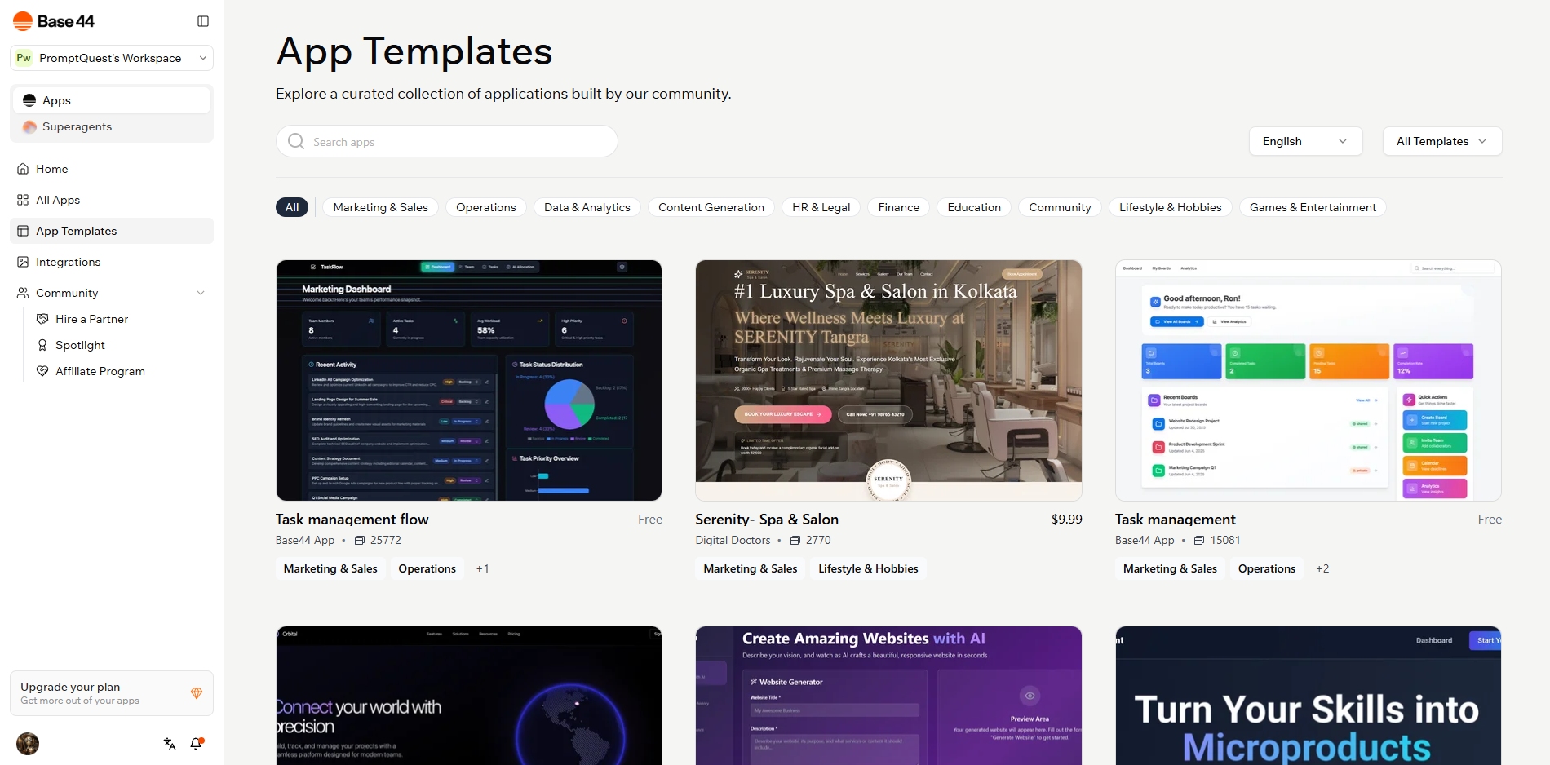Open the Affiliate Program link
1550x765 pixels.
pyautogui.click(x=100, y=371)
